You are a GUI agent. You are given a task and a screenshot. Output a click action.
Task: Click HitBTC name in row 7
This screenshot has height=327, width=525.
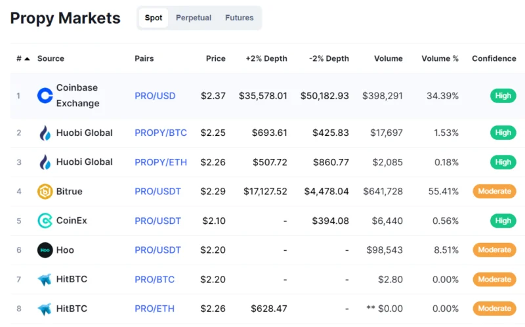[x=72, y=280]
